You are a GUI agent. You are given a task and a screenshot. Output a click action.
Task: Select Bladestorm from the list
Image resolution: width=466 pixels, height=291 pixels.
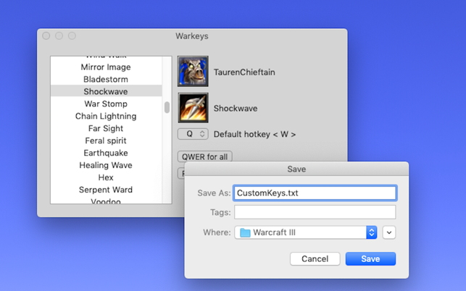(x=106, y=79)
